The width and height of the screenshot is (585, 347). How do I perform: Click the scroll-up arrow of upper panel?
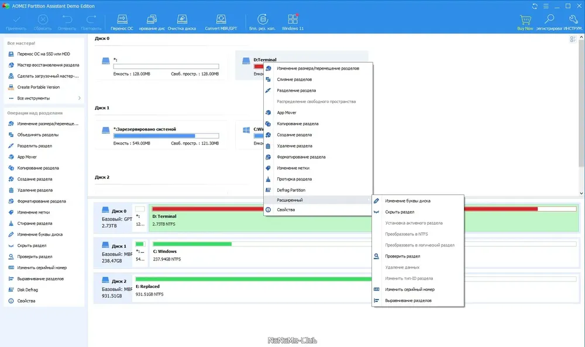[x=581, y=37]
